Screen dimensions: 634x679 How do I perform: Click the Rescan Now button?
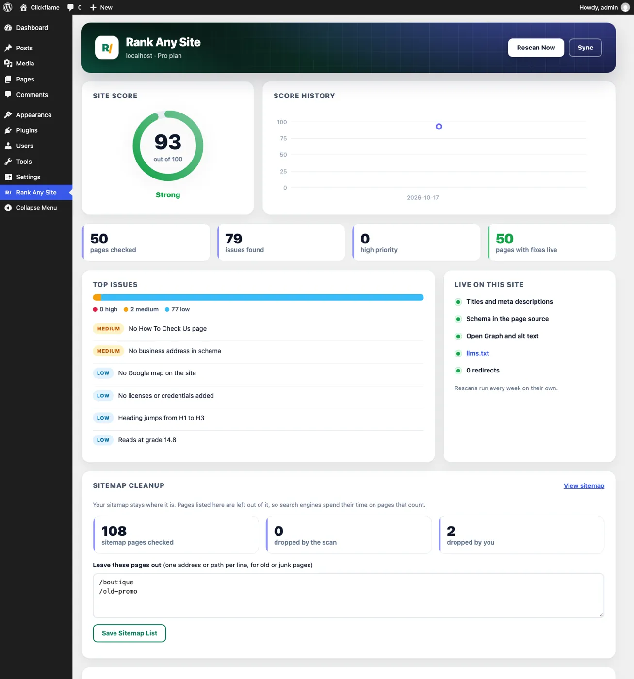point(536,48)
